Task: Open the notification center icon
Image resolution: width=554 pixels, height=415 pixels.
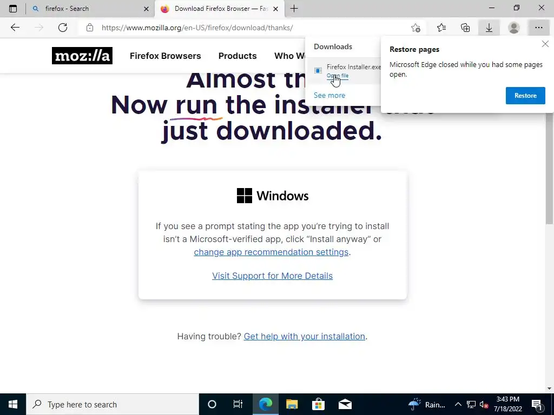Action: click(x=537, y=404)
